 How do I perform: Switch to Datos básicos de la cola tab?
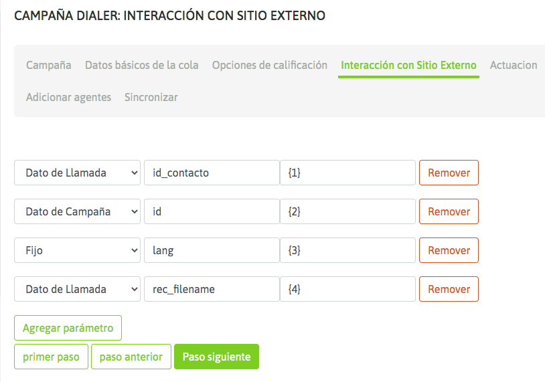(142, 65)
